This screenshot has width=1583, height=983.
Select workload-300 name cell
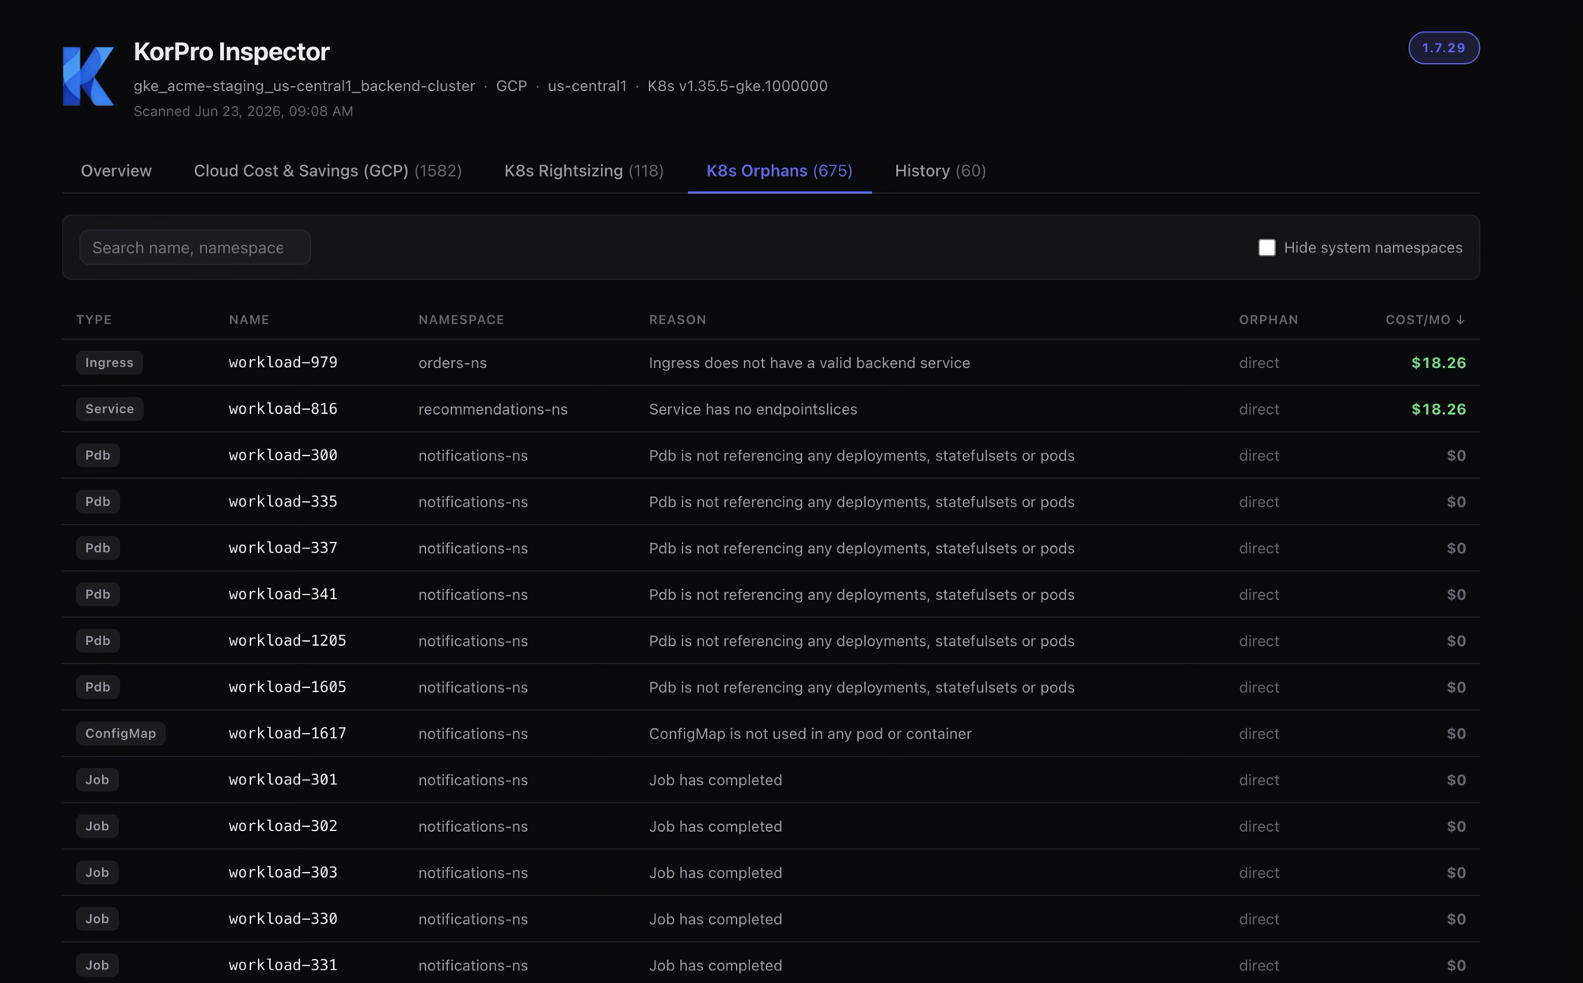[x=283, y=455]
